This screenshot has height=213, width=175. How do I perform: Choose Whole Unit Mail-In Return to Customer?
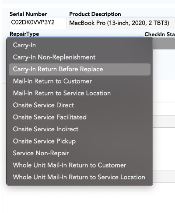pyautogui.click(x=80, y=165)
